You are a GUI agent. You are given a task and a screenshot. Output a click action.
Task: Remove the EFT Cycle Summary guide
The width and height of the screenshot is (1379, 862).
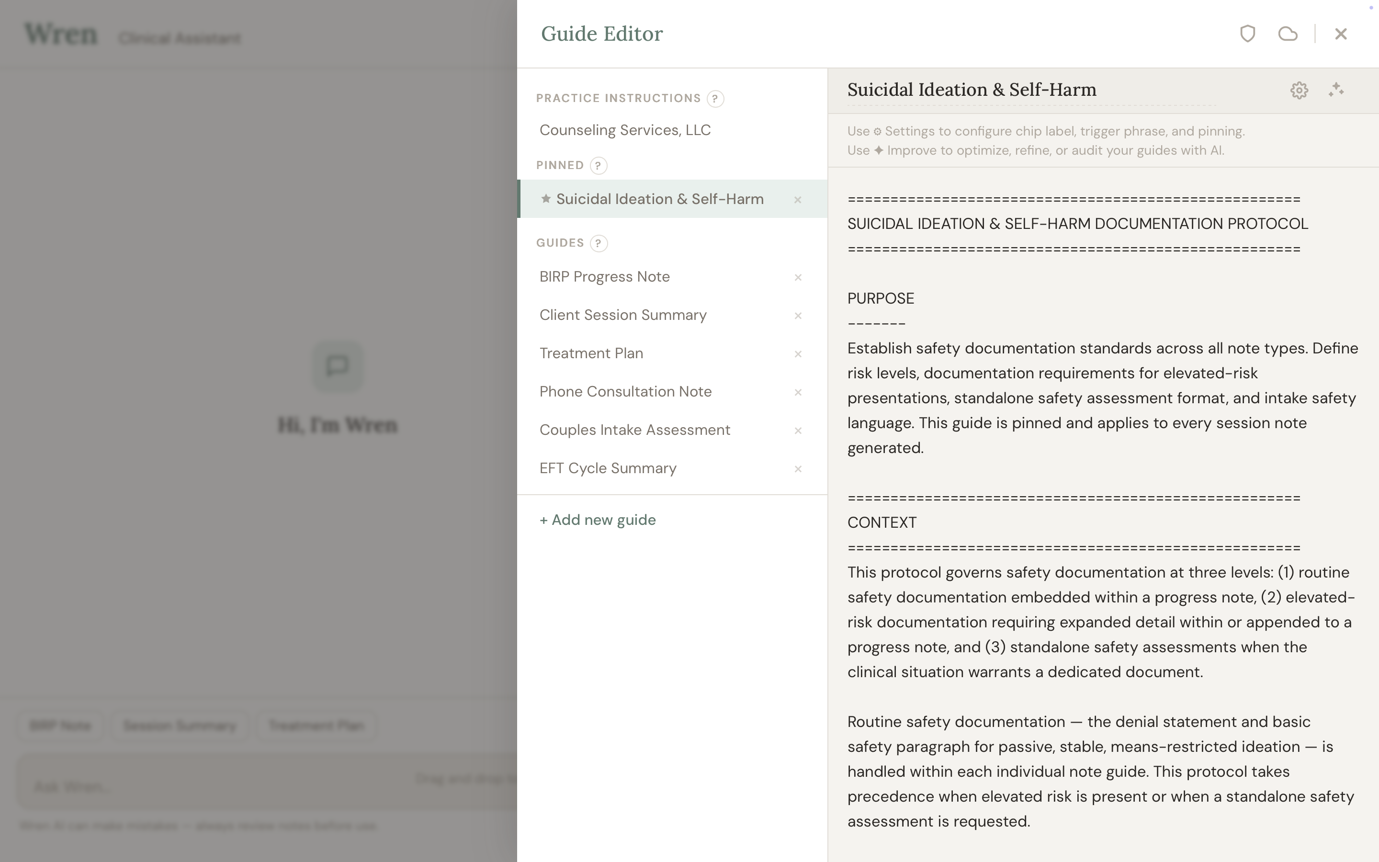(798, 469)
